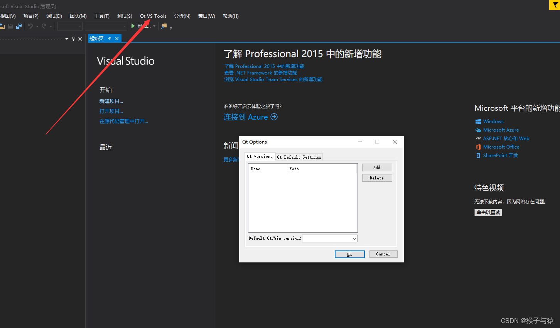Switch to the Qt Default Settings tab
Image resolution: width=560 pixels, height=328 pixels.
tap(299, 157)
